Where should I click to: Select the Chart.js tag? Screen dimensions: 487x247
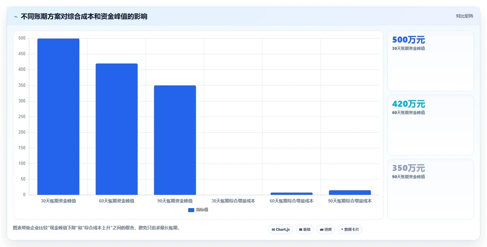click(281, 229)
